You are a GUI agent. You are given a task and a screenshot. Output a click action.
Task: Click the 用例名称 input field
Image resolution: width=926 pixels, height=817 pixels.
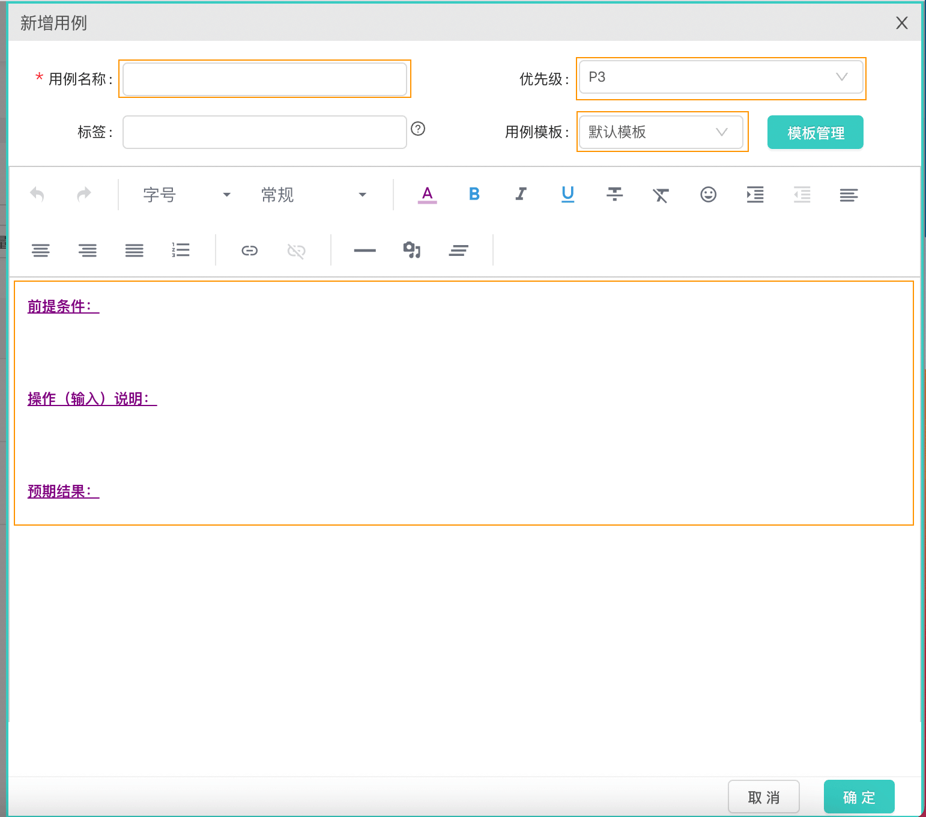(265, 79)
